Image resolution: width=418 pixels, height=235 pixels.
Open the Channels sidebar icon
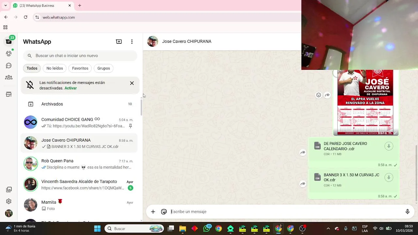point(9,66)
